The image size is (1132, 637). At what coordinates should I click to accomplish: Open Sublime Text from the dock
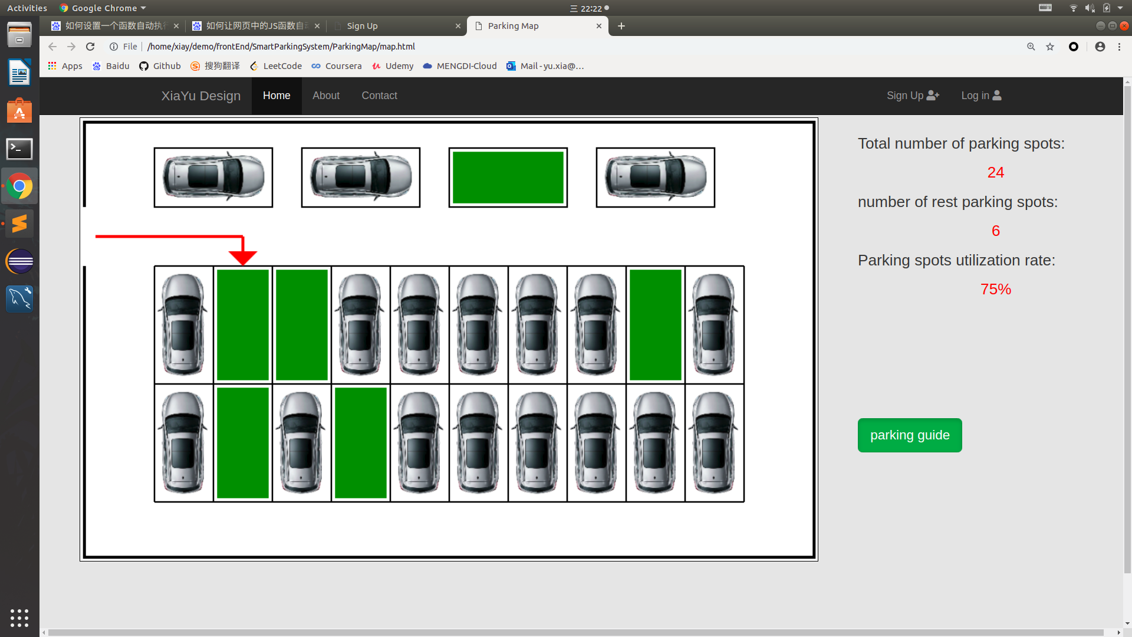[19, 224]
